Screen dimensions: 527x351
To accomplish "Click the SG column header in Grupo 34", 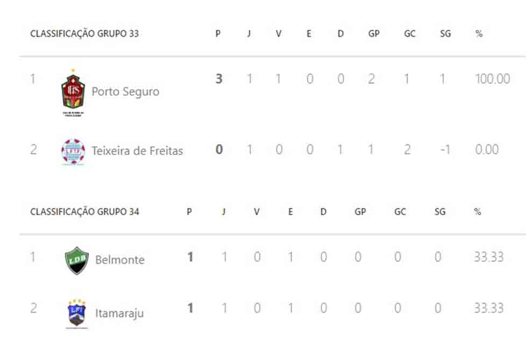I will (440, 212).
